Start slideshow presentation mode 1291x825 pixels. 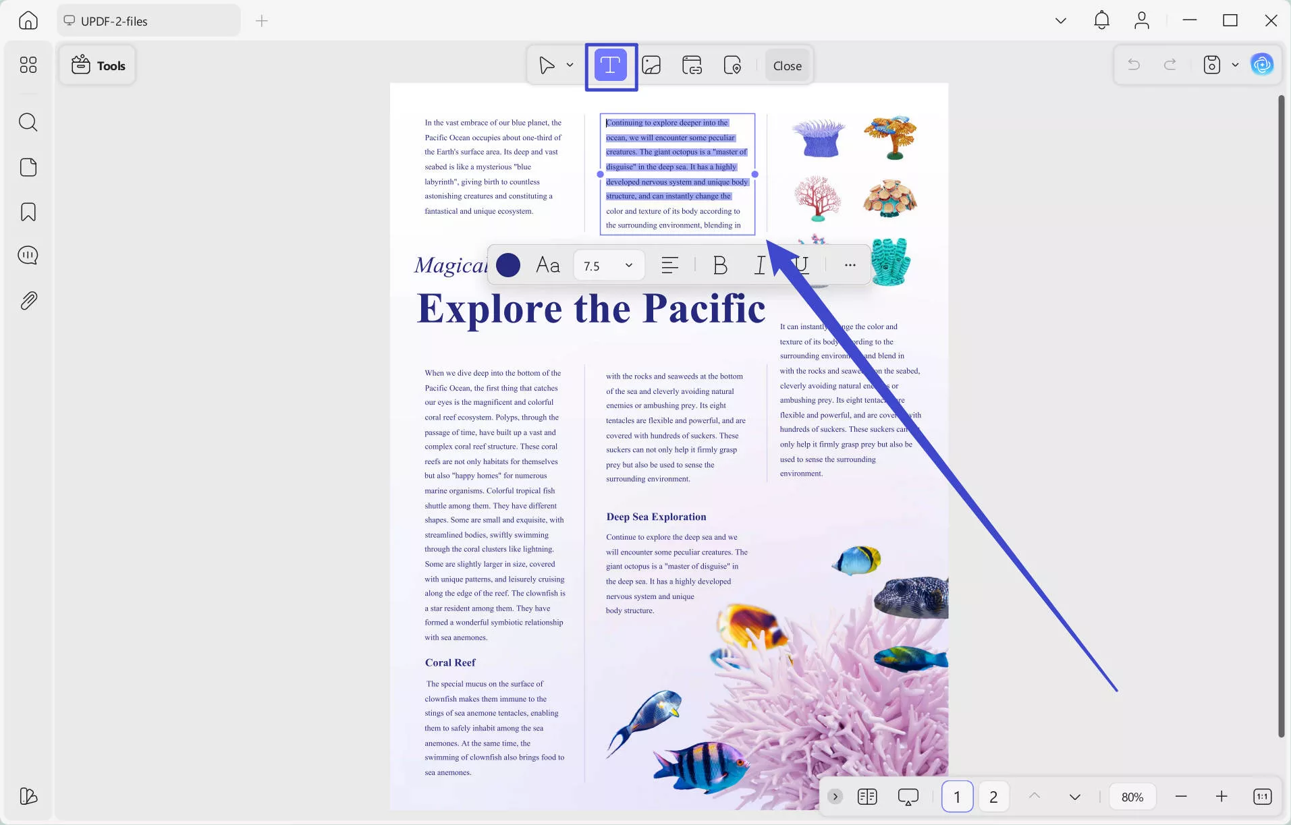[908, 797]
